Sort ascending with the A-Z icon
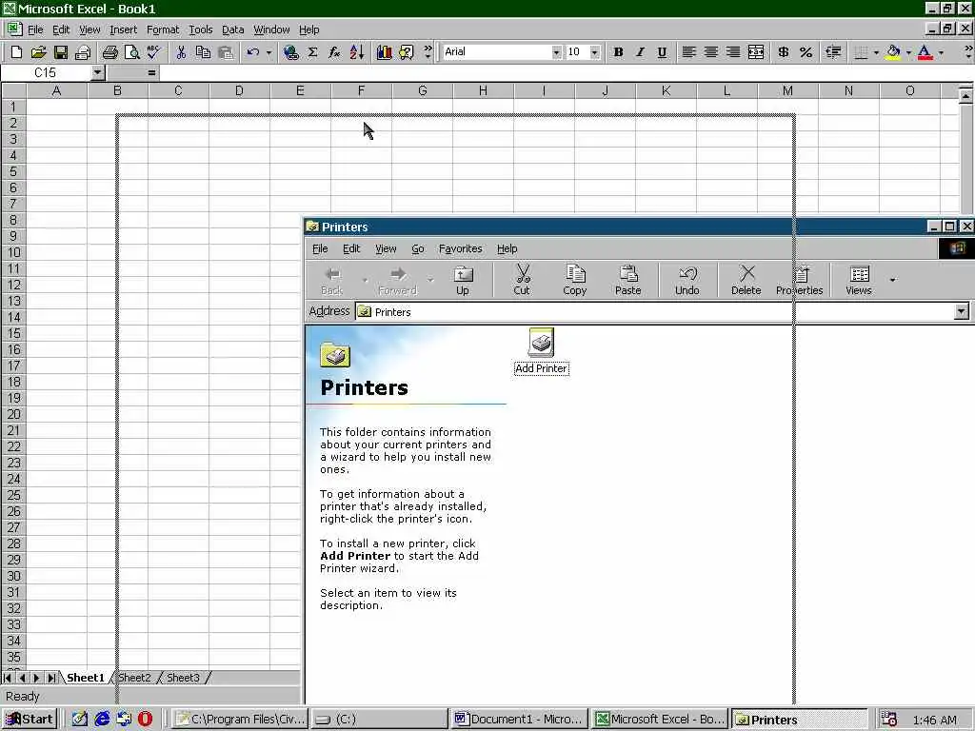This screenshot has height=731, width=975. tap(357, 52)
